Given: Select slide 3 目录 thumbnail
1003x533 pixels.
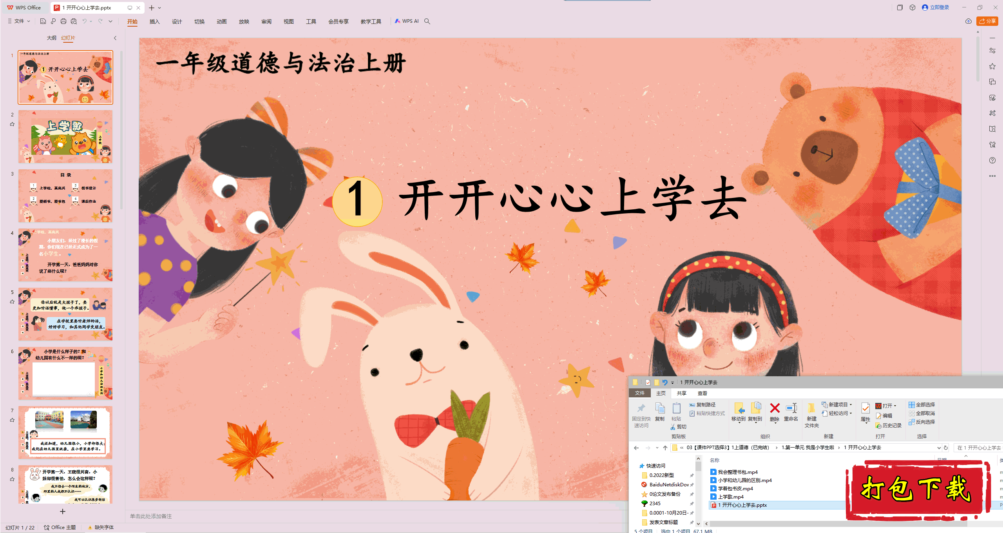Looking at the screenshot, I should click(65, 196).
